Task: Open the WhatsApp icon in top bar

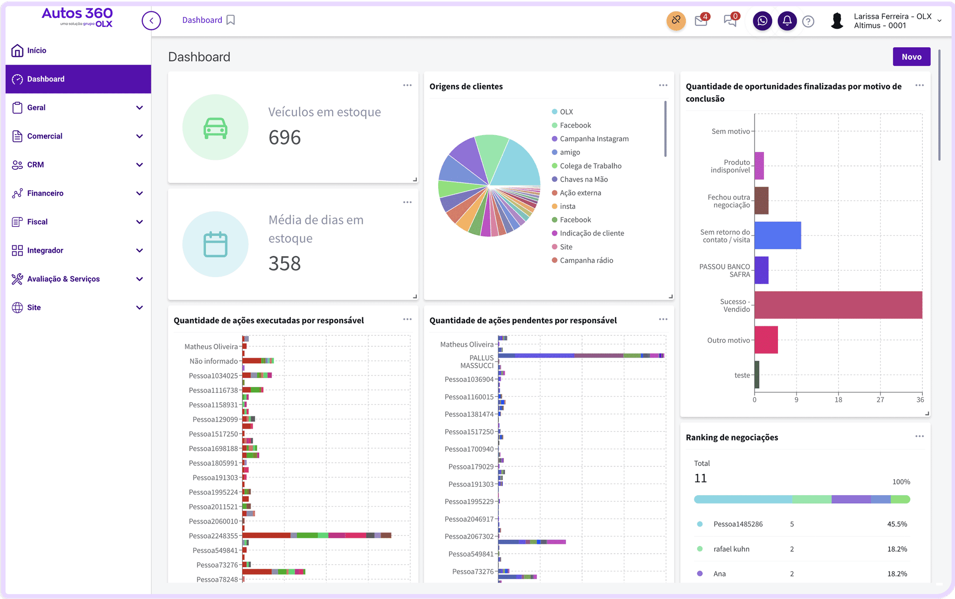Action: pos(762,21)
